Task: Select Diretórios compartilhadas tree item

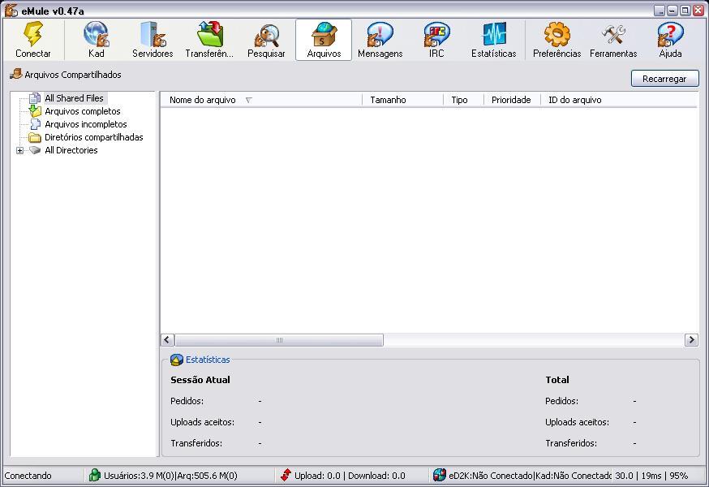Action: 94,137
